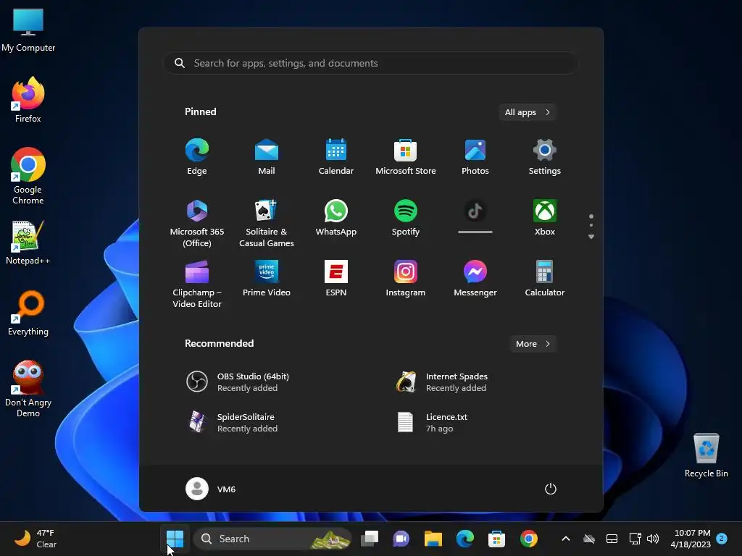
Task: Open the VM6 user account menu
Action: 211,489
